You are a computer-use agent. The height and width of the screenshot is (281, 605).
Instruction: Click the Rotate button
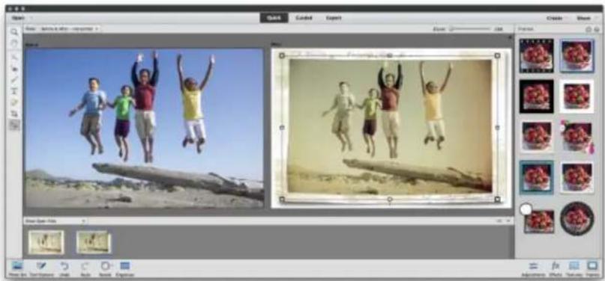point(105,269)
